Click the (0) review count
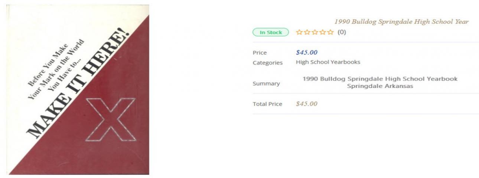The width and height of the screenshot is (479, 178). pyautogui.click(x=342, y=32)
